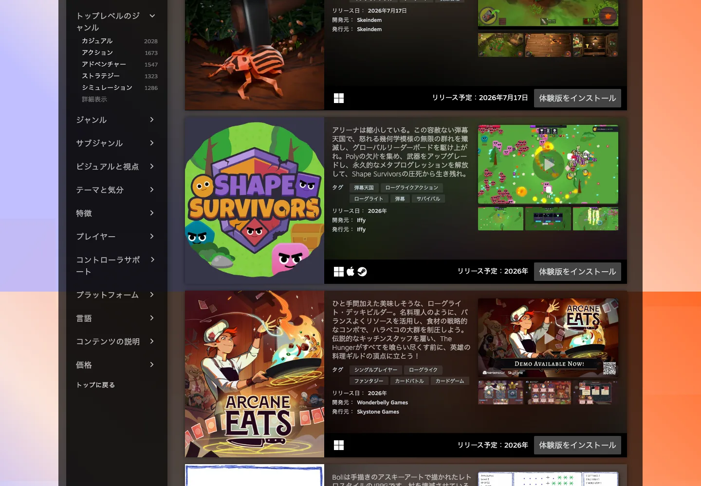Click 詳細表示 to show more genres
Screen dimensions: 701x486
(x=94, y=99)
